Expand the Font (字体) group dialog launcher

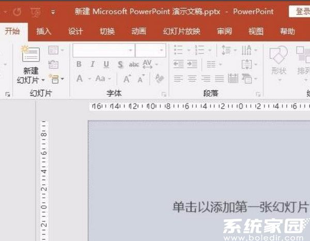(164, 94)
